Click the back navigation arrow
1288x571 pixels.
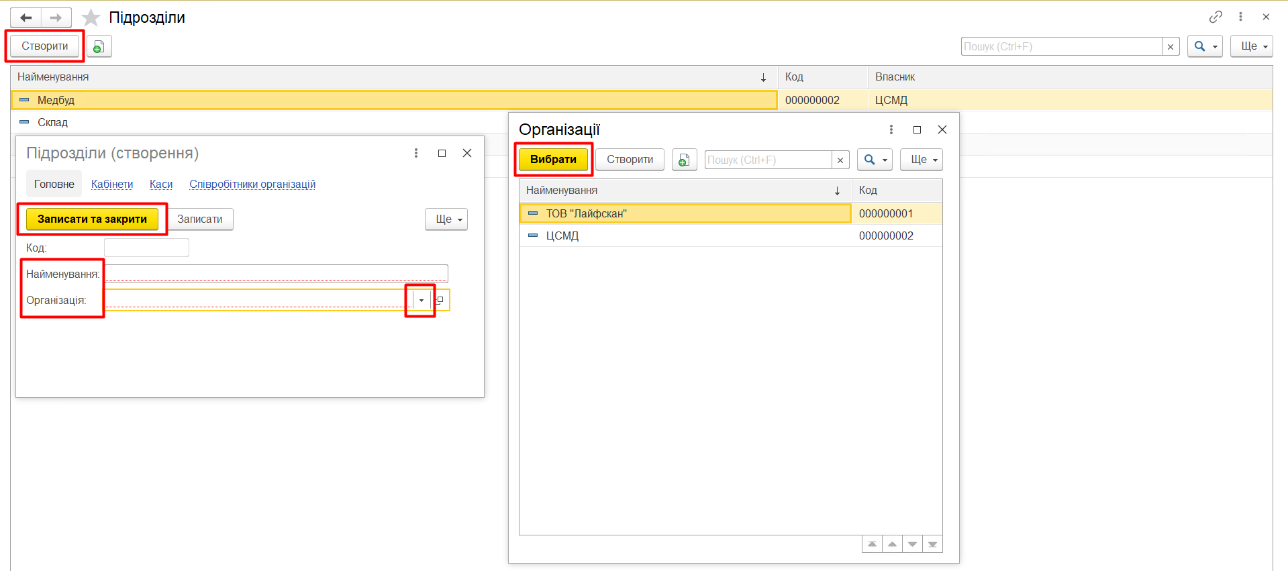26,17
